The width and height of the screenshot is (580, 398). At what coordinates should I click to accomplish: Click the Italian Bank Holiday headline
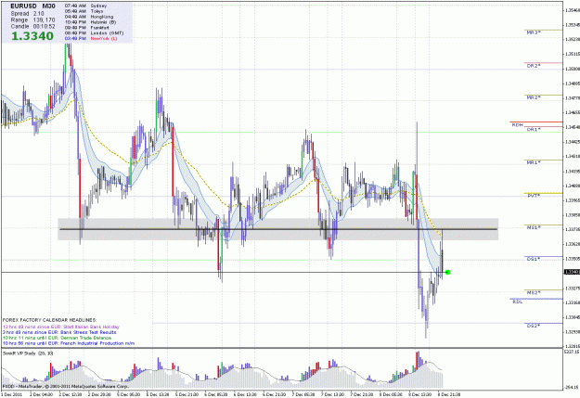click(x=61, y=327)
